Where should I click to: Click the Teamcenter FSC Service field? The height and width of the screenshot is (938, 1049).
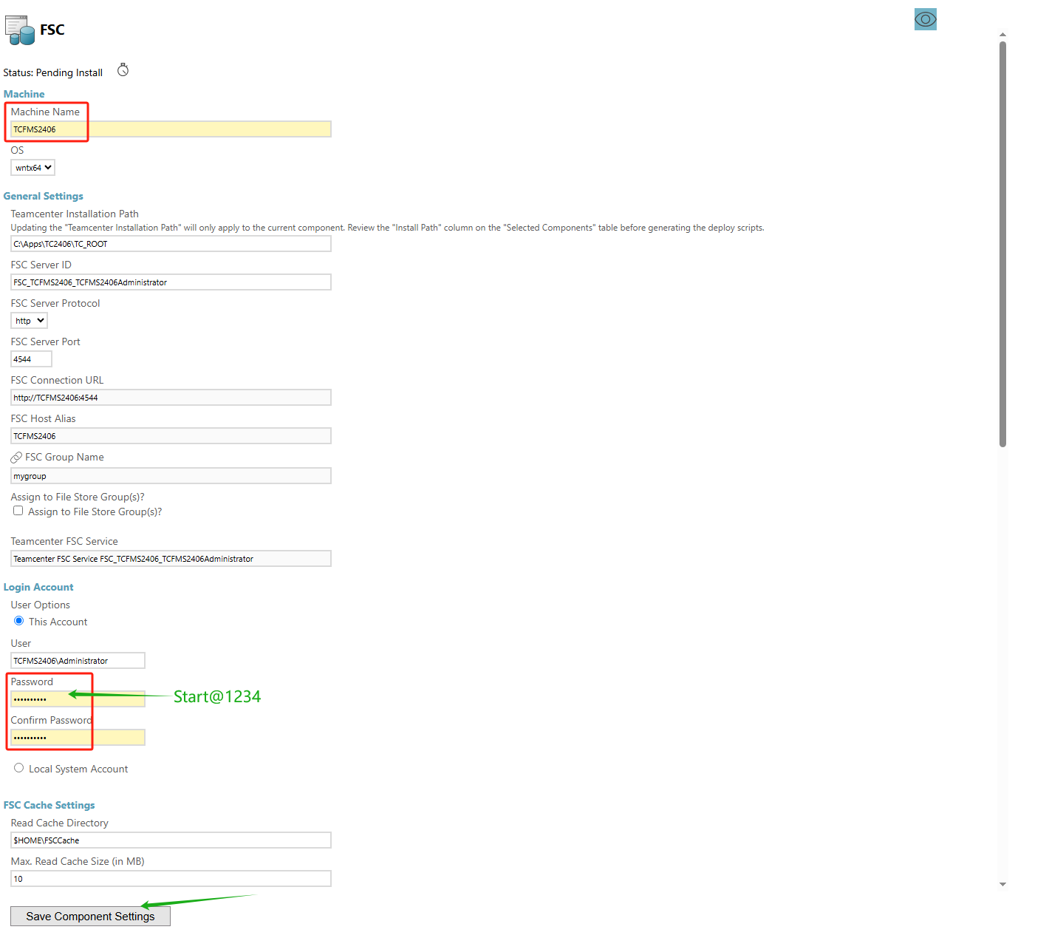(x=171, y=559)
